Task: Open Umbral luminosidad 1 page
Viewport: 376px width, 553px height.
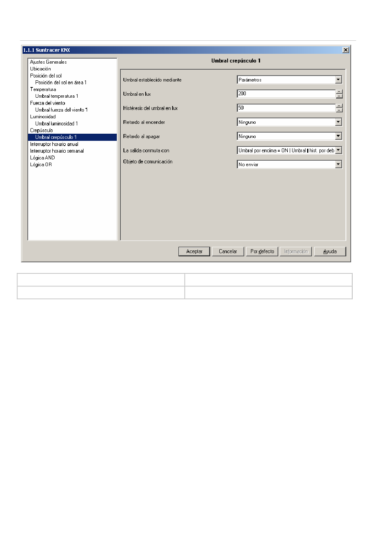Action: [x=56, y=124]
